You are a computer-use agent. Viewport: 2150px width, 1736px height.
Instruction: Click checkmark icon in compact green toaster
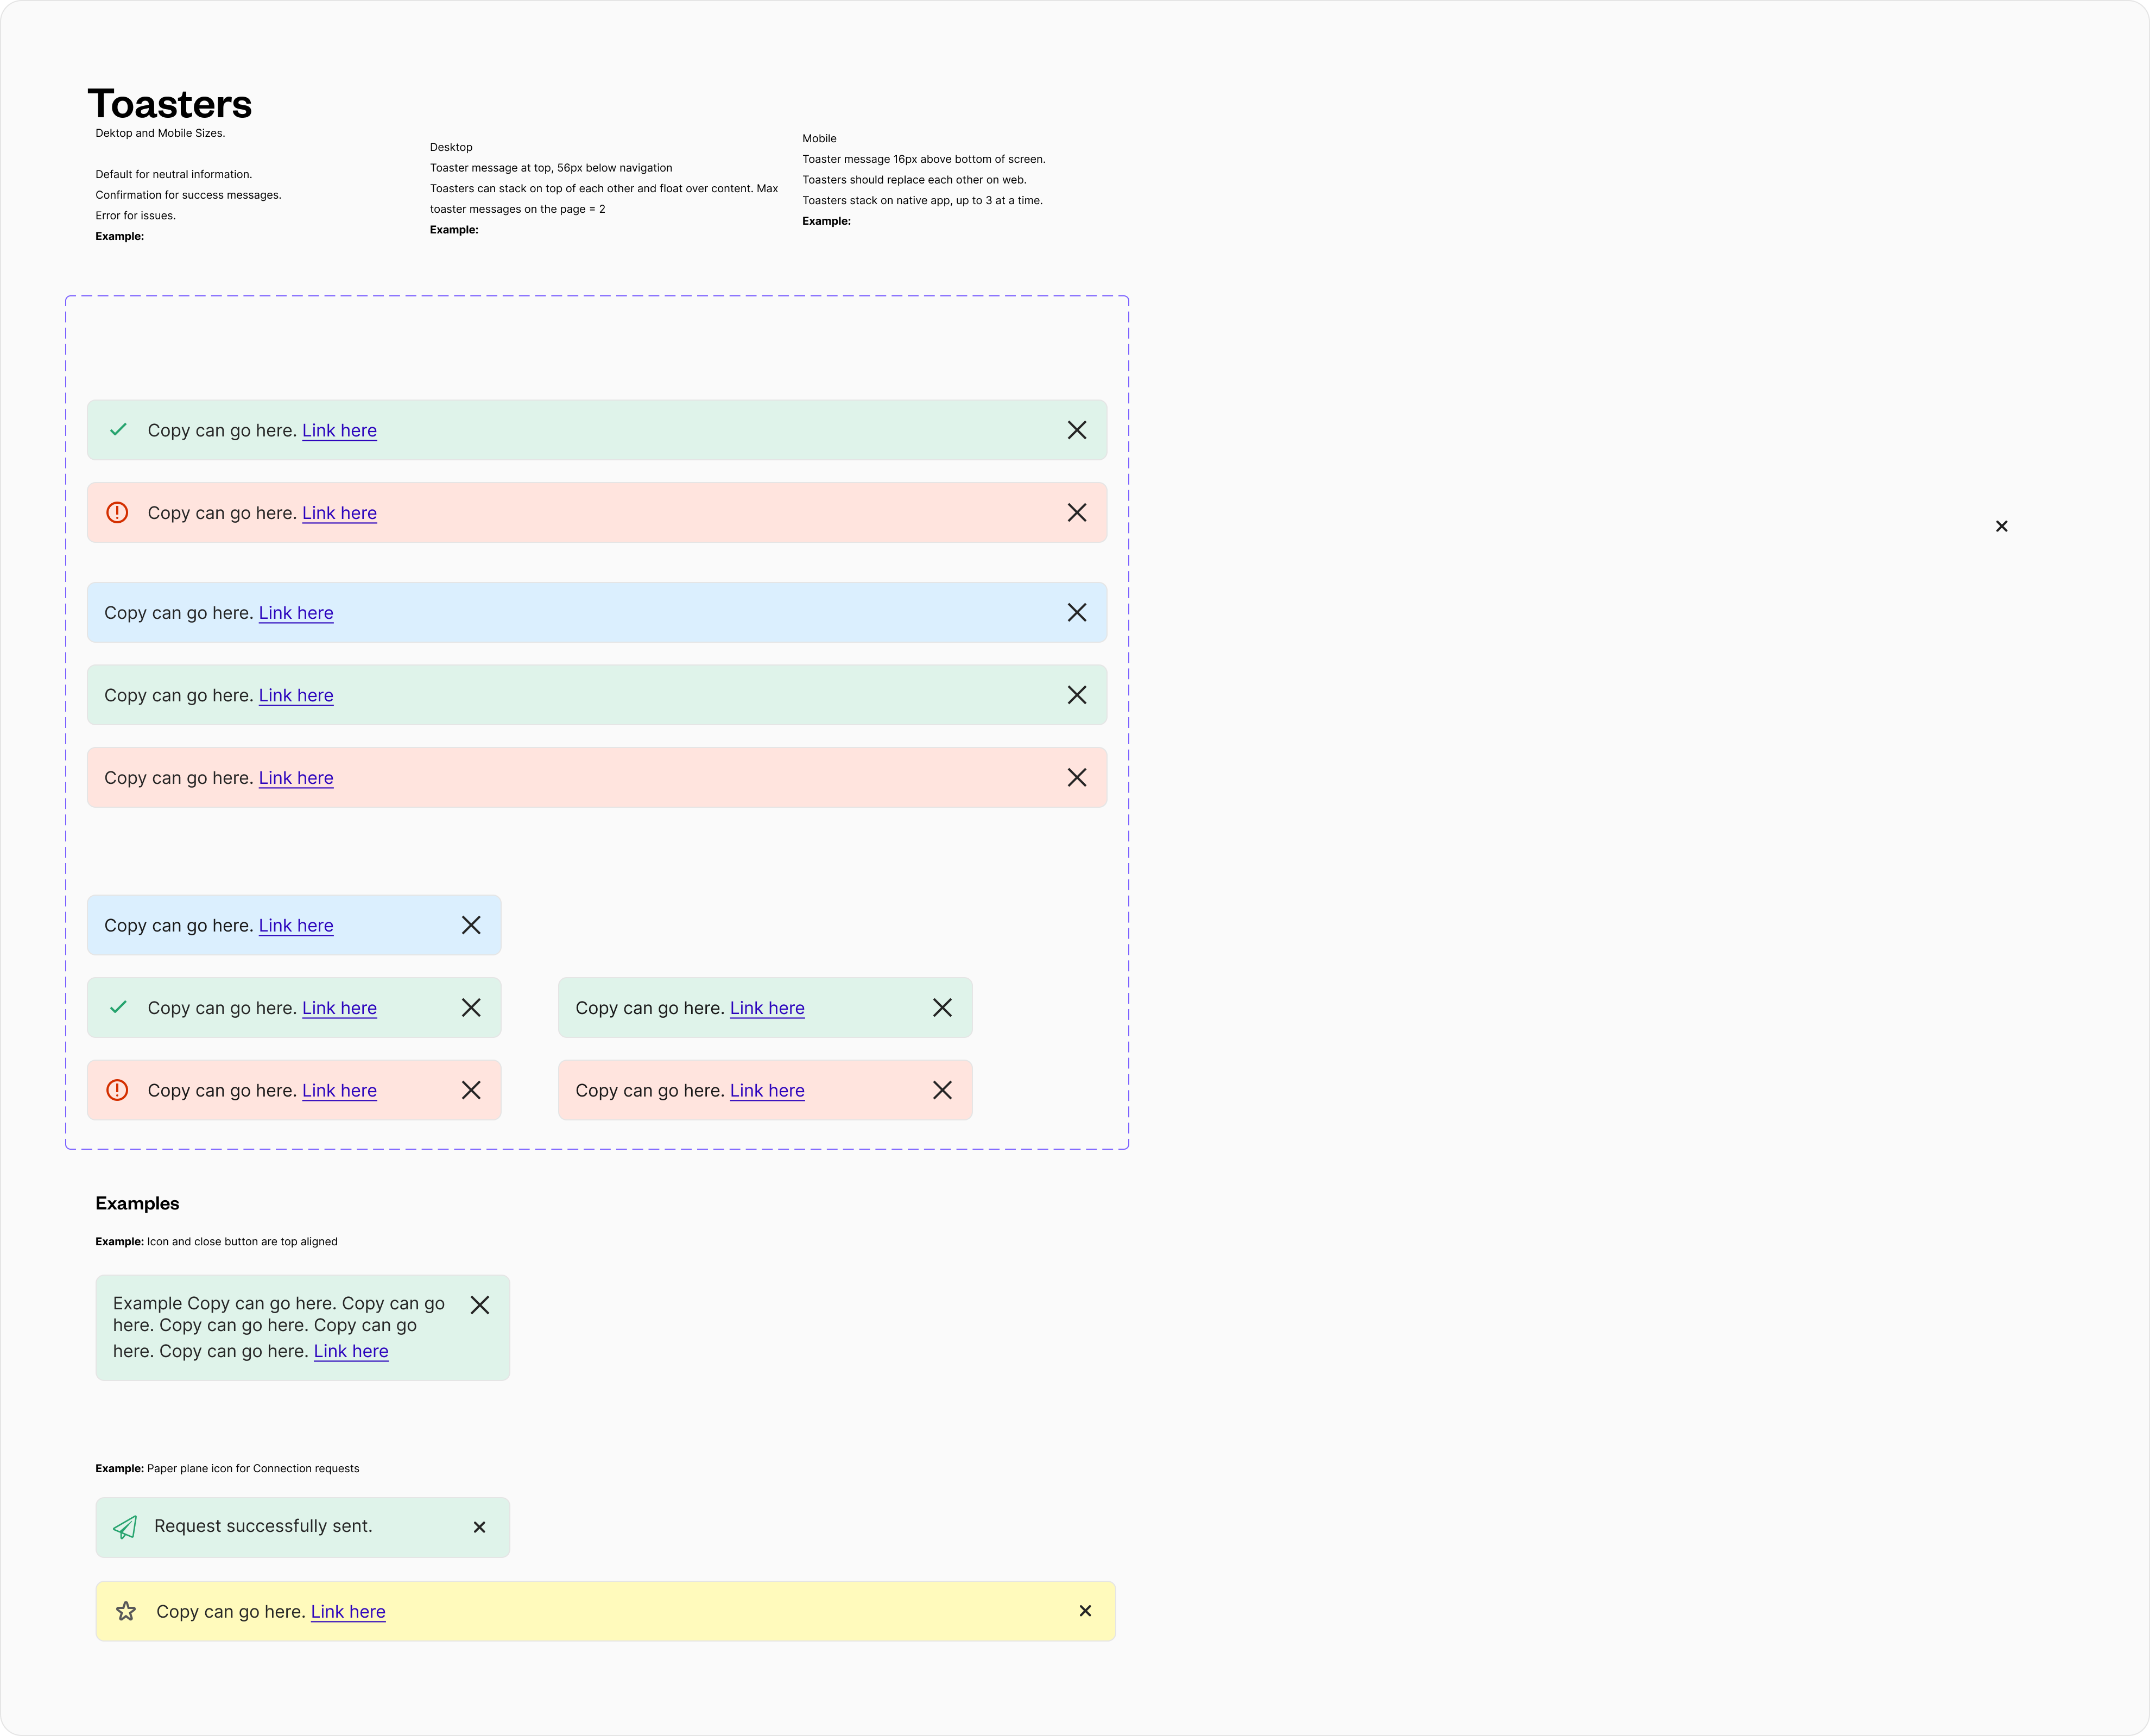[x=118, y=1007]
